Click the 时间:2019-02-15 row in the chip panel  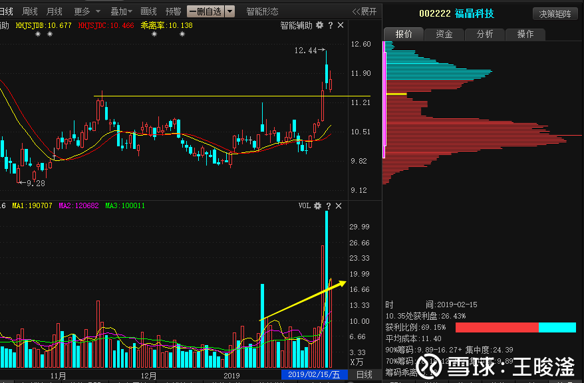(x=431, y=305)
